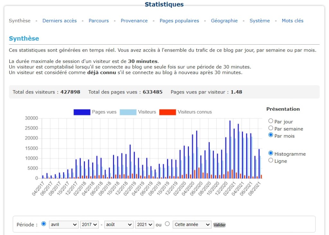Select the 'Histogramme' chart type
Screen dimensions: 329x235
pos(271,153)
